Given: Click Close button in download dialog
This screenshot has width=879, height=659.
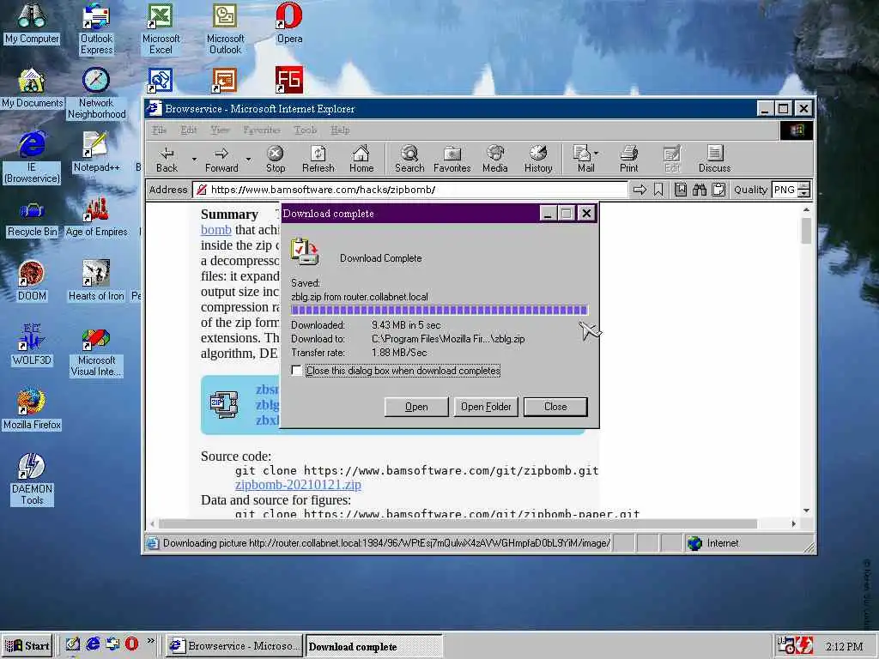Looking at the screenshot, I should coord(555,407).
